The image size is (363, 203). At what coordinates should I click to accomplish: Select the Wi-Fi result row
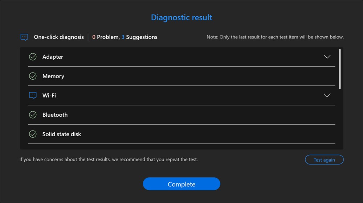[181, 95]
